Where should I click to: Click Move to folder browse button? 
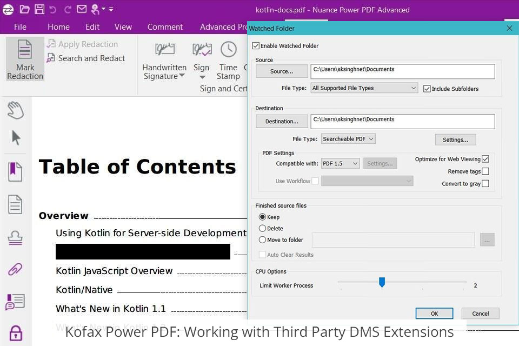(487, 239)
